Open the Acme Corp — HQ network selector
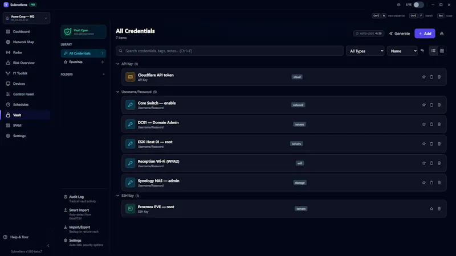The image size is (456, 256). point(26,18)
